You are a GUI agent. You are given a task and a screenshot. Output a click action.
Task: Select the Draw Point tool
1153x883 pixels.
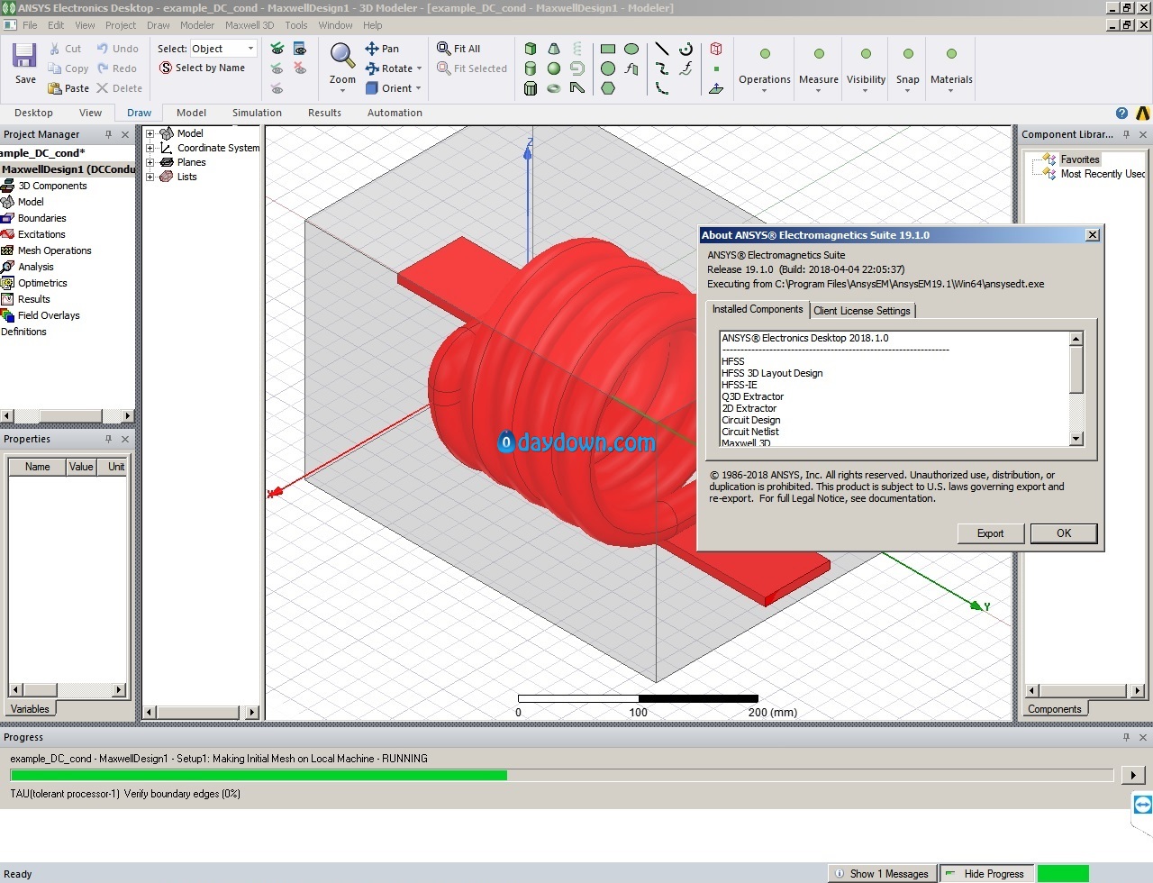click(716, 68)
